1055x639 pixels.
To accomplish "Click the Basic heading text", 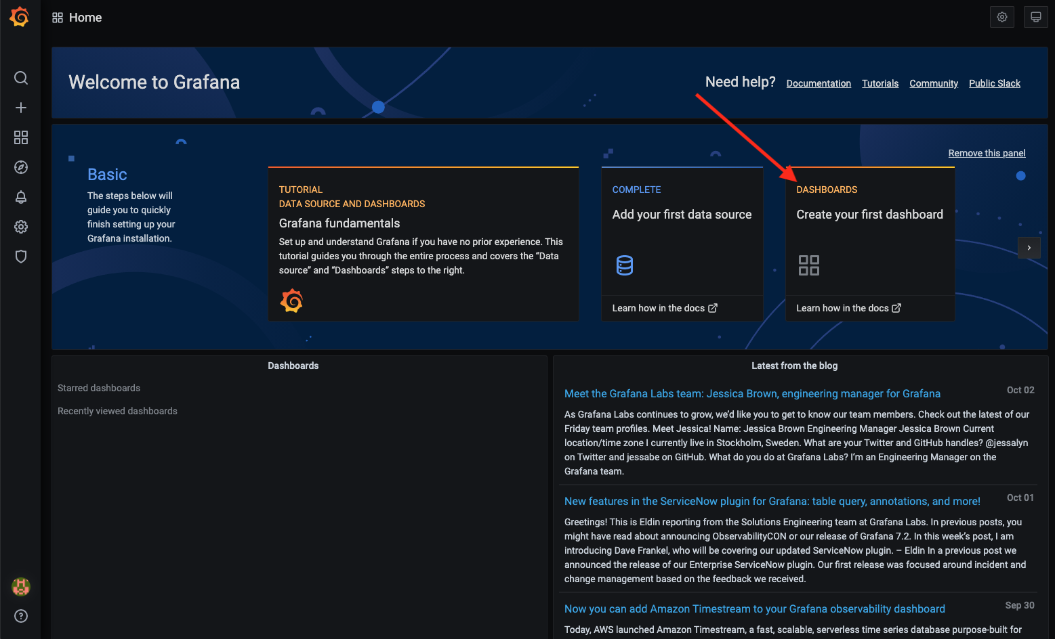I will pos(107,175).
